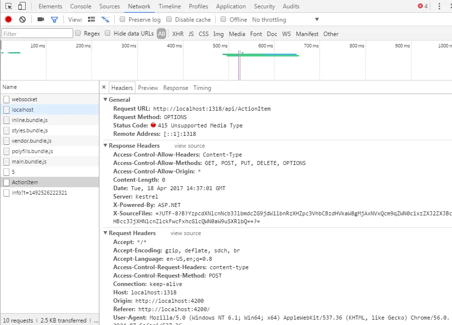Activate the inspect element picker icon
Viewport: 452px width, 325px height.
[8, 6]
